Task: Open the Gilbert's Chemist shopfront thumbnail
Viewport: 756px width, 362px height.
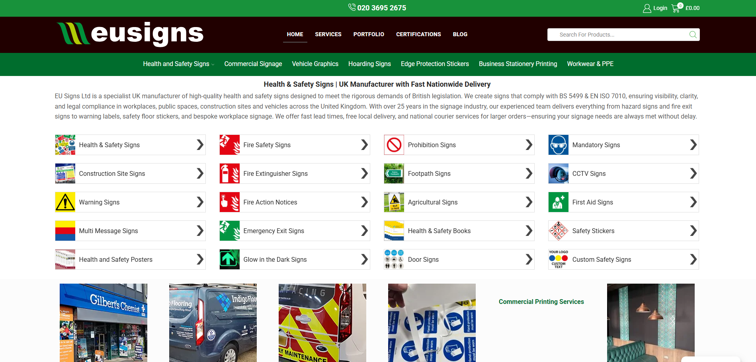Action: pyautogui.click(x=104, y=322)
